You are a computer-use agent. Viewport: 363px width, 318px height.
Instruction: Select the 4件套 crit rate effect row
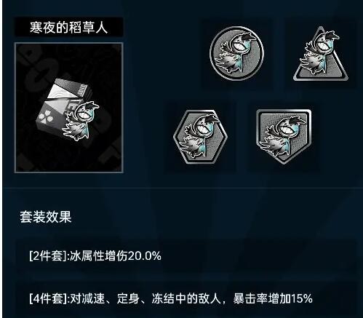(186, 298)
